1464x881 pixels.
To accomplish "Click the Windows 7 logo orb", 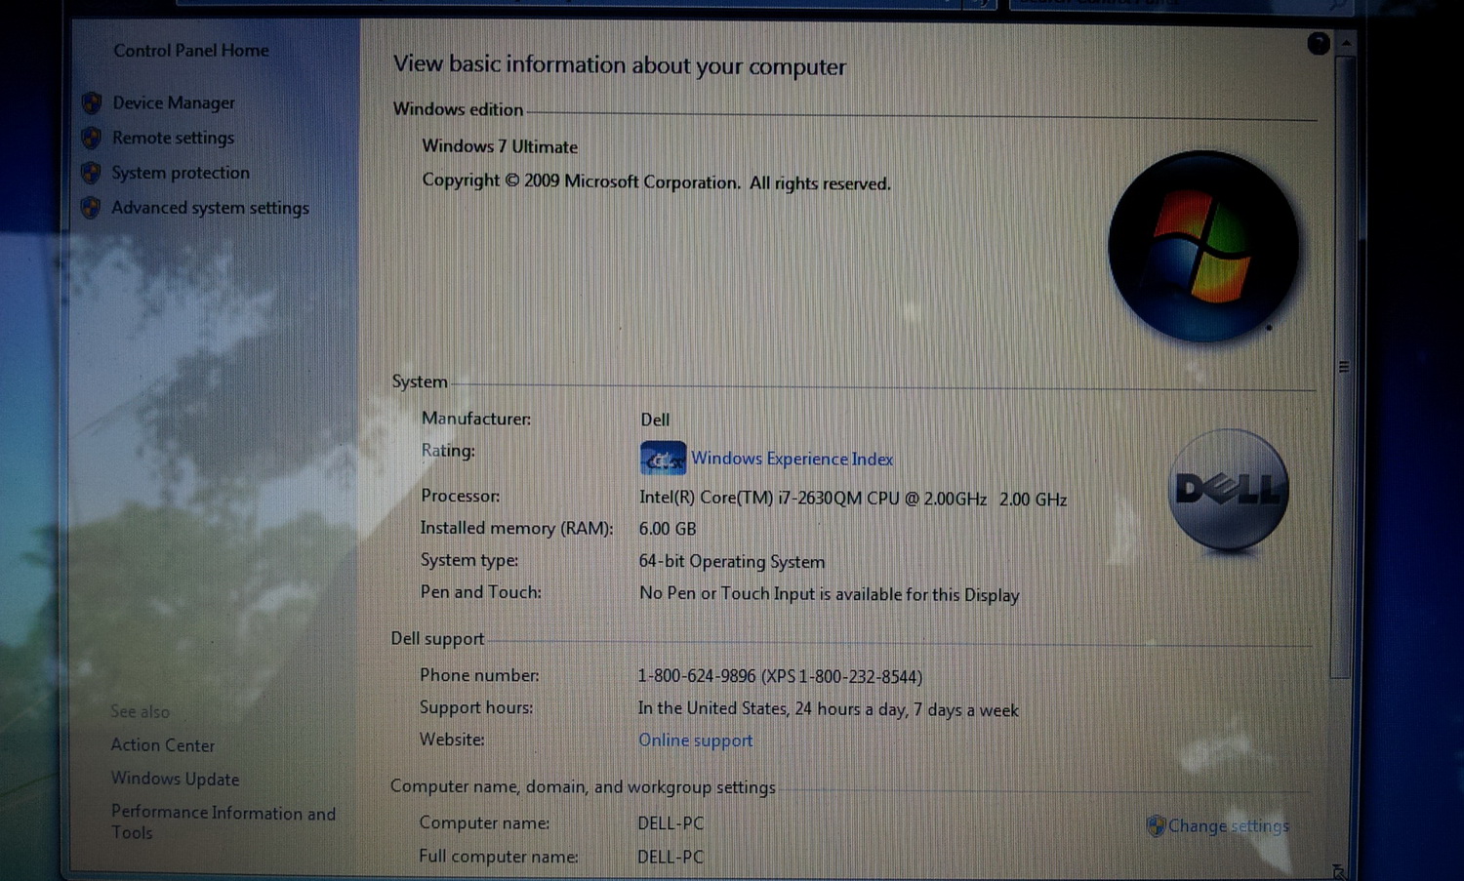I will [x=1202, y=247].
